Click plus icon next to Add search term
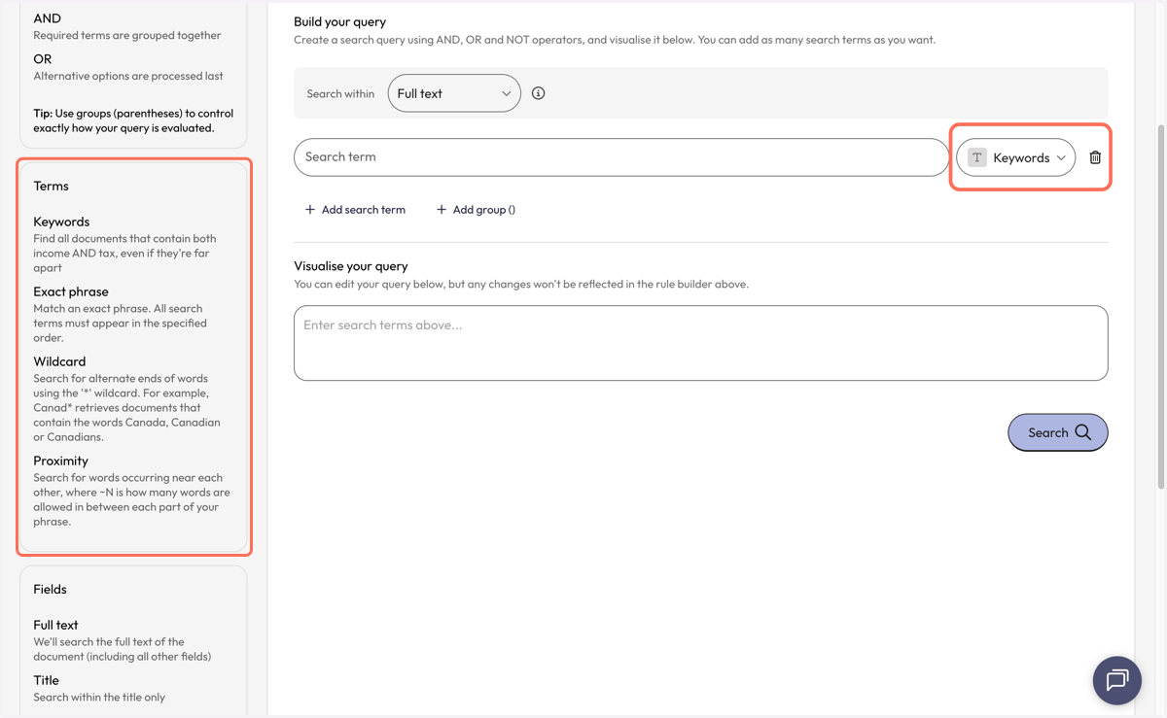Image resolution: width=1167 pixels, height=718 pixels. tap(310, 210)
